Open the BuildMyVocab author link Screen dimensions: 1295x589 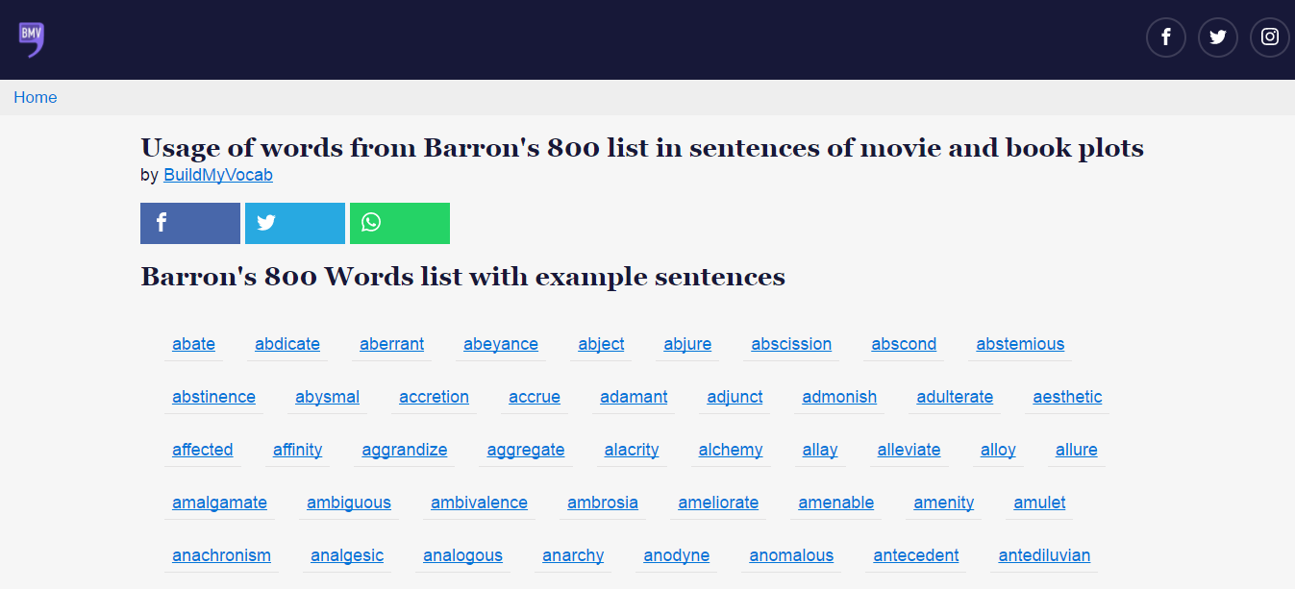(x=218, y=175)
